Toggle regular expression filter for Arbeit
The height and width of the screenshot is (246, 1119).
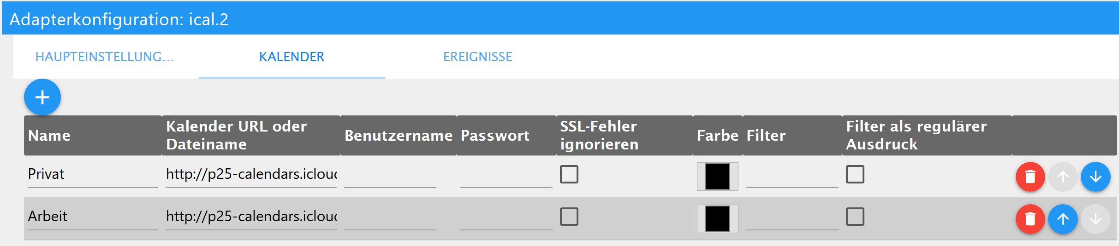tap(855, 217)
